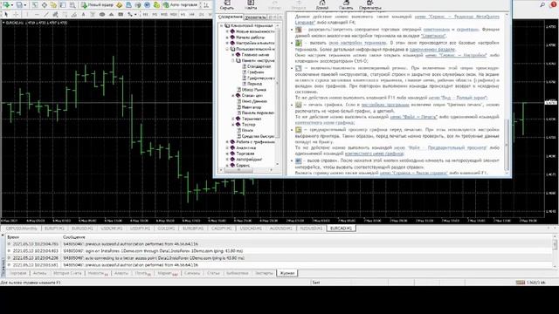Open the Навигатор help page
Image resolution: width=559 pixels, height=314 pixels.
coord(252,106)
